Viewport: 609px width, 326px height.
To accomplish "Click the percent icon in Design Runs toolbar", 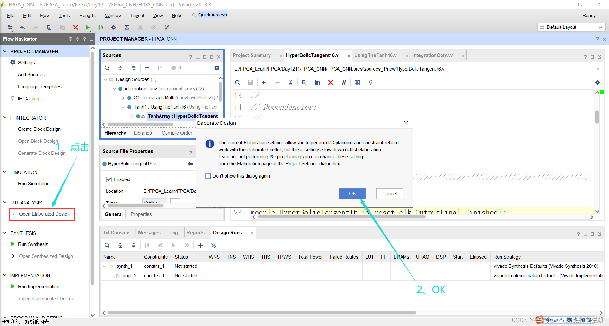I will (213, 245).
